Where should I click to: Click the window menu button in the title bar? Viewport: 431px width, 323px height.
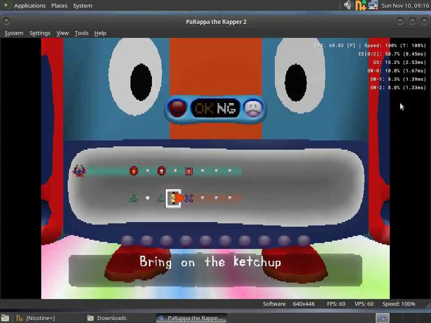pos(6,21)
